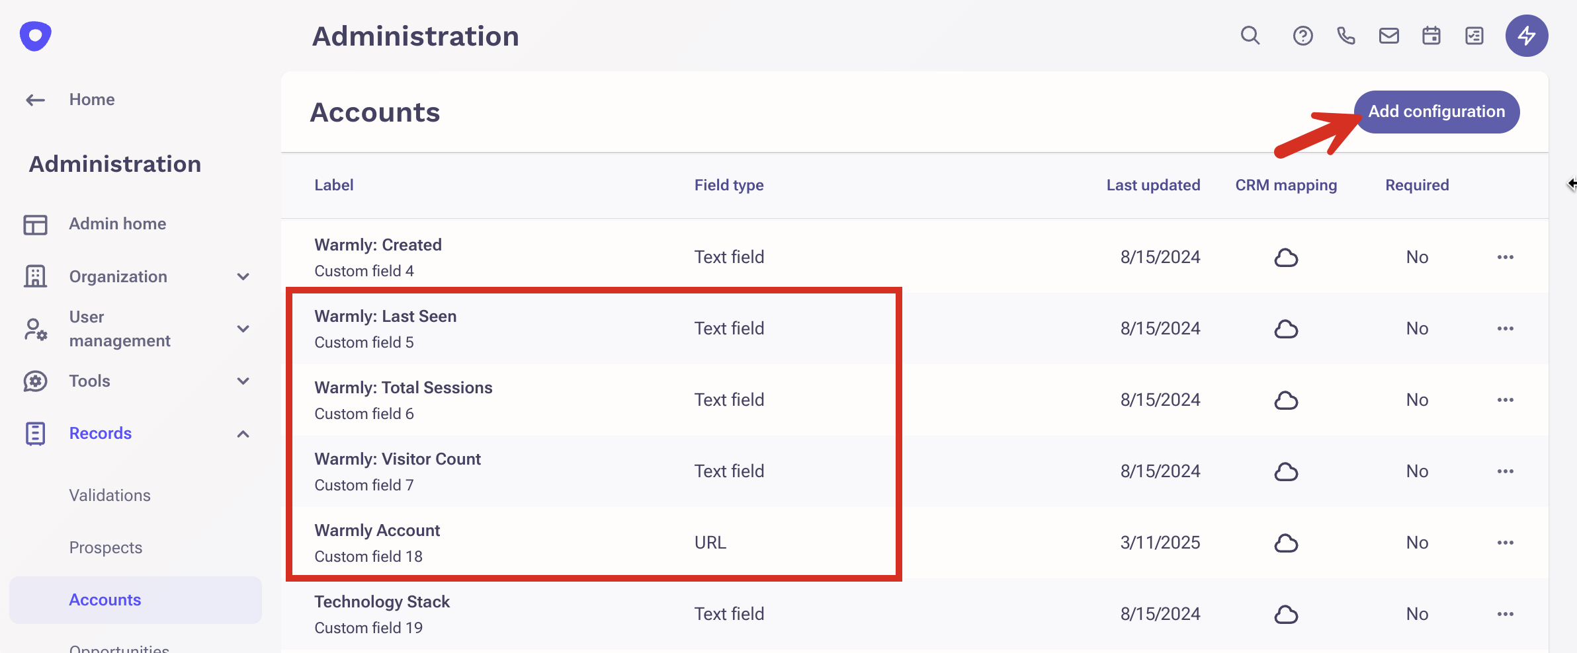Click the Outreach logo icon

36,36
